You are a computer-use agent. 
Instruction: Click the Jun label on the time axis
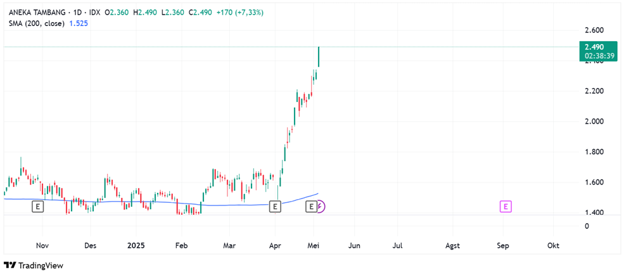(354, 246)
